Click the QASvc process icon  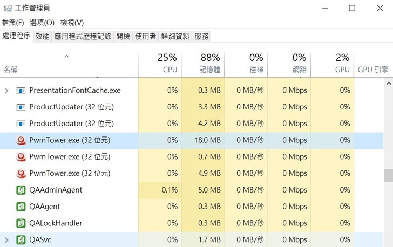[21, 239]
